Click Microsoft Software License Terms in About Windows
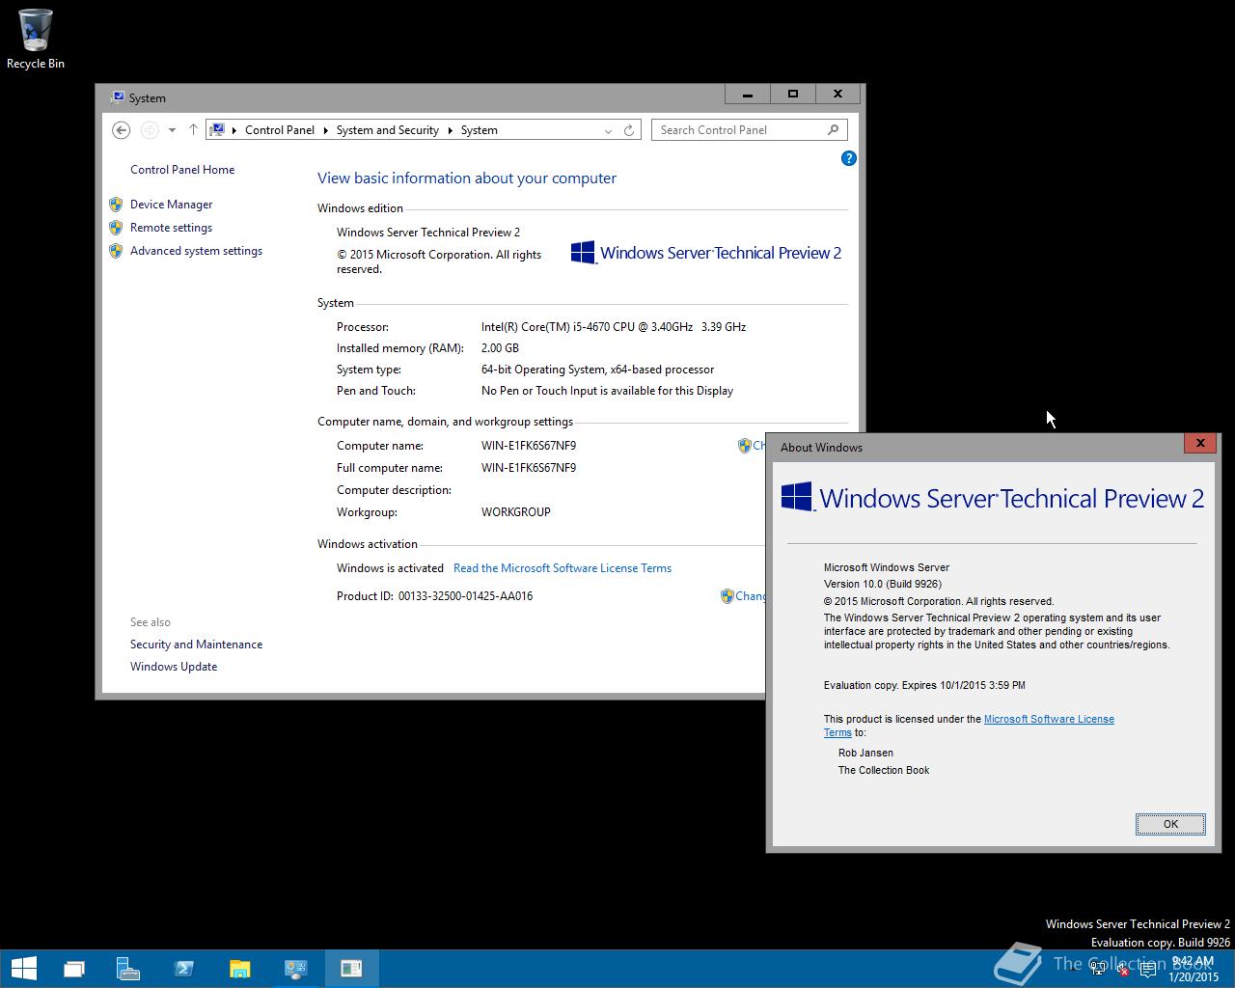 coord(1048,719)
